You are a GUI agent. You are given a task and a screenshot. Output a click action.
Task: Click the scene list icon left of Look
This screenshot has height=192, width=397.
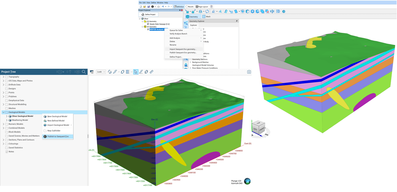click(92, 72)
